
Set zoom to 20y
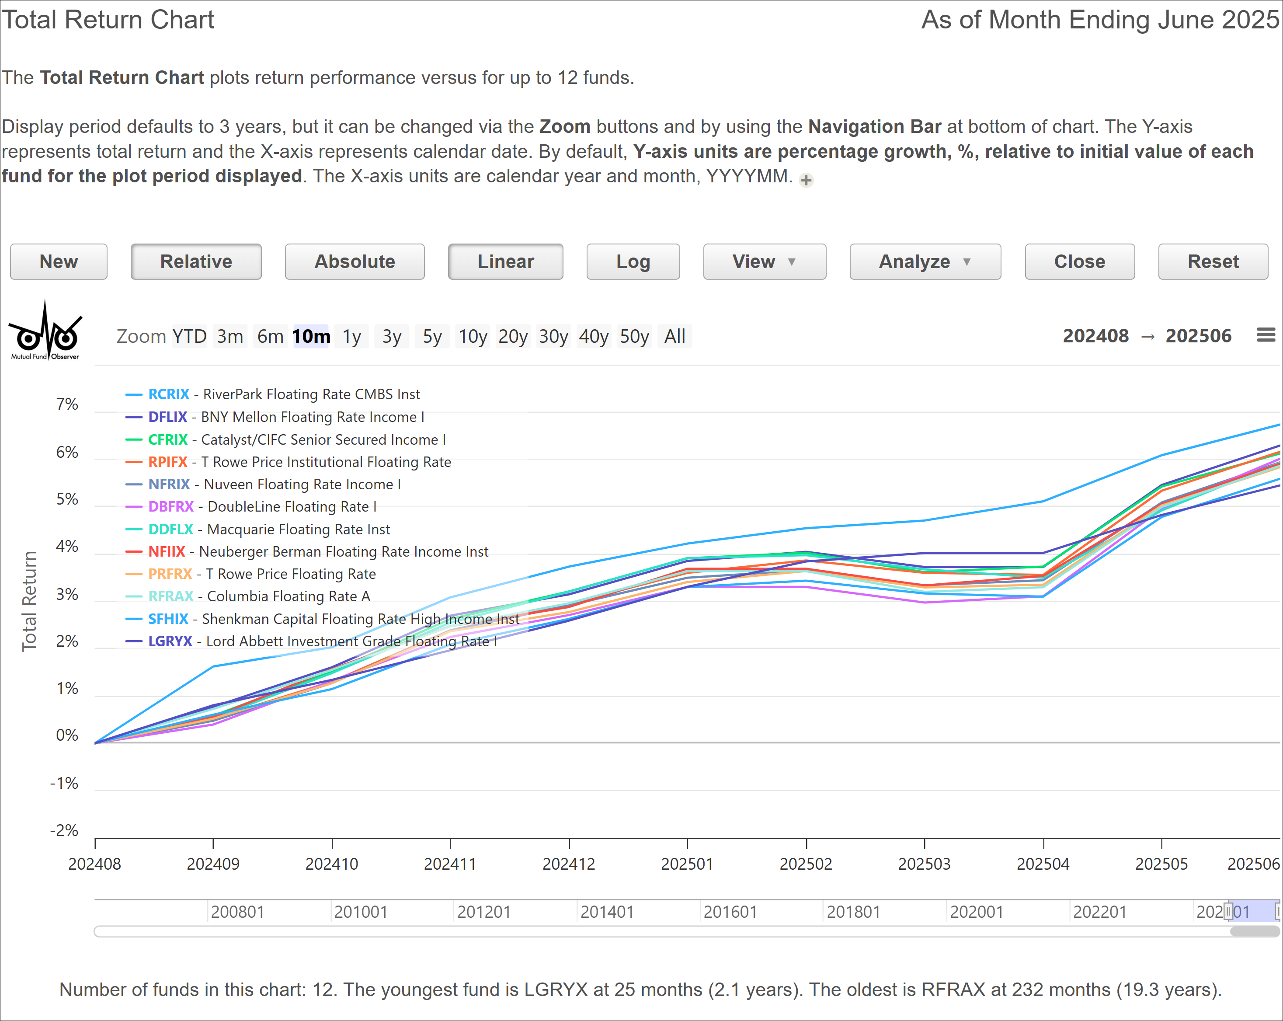pyautogui.click(x=513, y=336)
